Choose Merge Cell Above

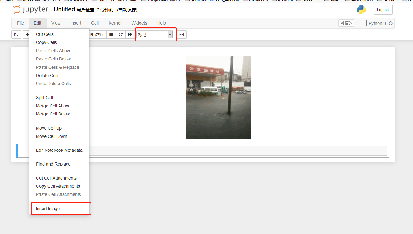pos(59,106)
